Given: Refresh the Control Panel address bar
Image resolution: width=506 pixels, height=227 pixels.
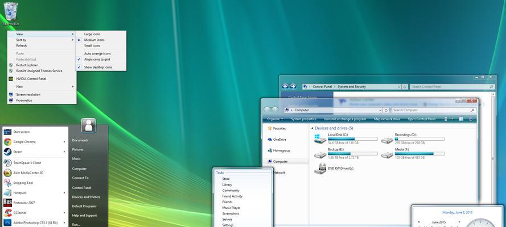Looking at the screenshot, I should point(405,86).
